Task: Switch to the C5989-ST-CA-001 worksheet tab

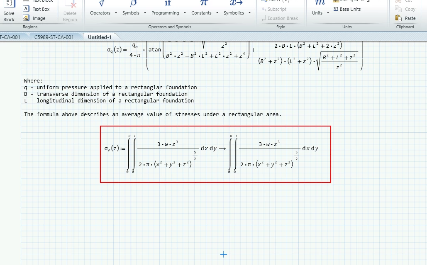Action: [x=54, y=37]
